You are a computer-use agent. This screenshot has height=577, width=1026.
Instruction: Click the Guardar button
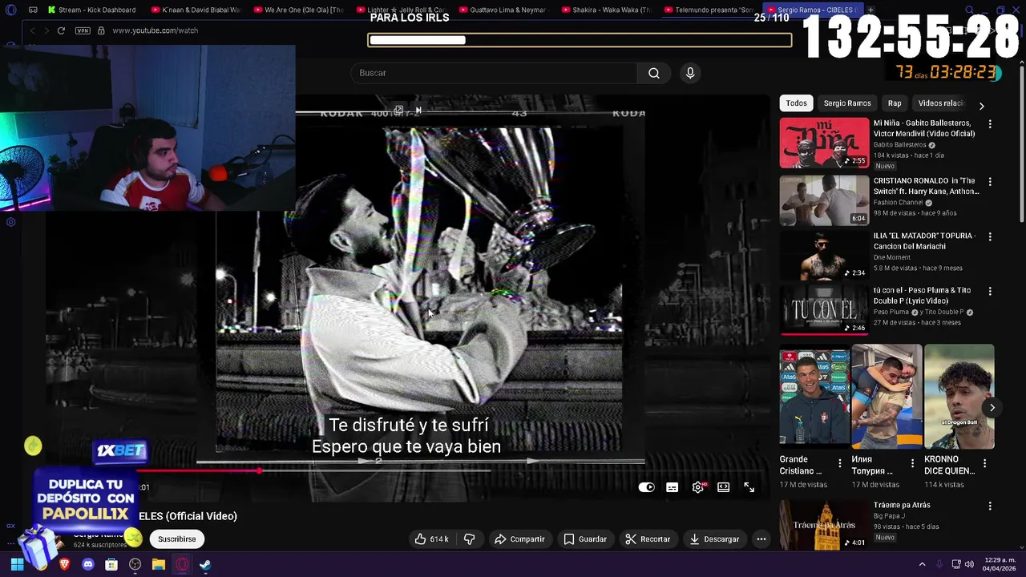[x=584, y=539]
